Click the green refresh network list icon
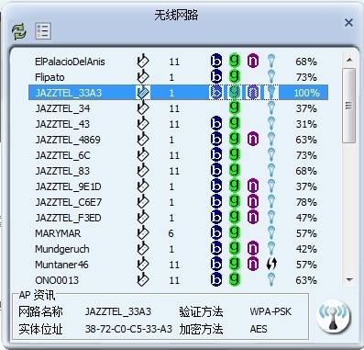The width and height of the screenshot is (364, 350). pyautogui.click(x=19, y=31)
